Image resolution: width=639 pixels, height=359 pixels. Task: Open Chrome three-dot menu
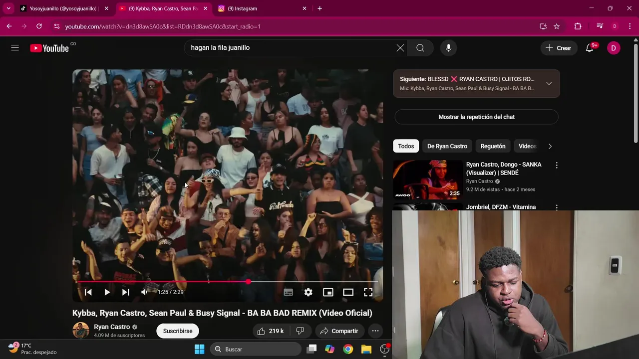tap(630, 26)
